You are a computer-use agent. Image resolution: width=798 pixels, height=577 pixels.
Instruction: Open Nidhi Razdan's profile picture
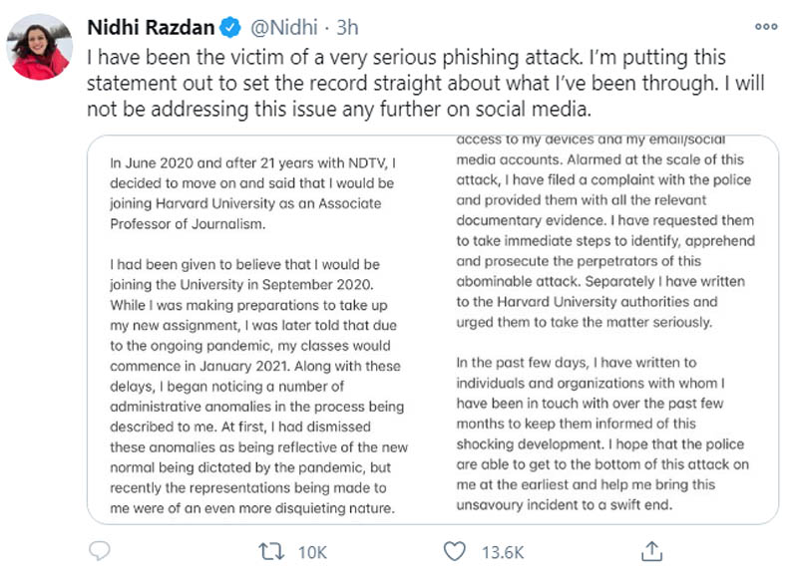(39, 46)
